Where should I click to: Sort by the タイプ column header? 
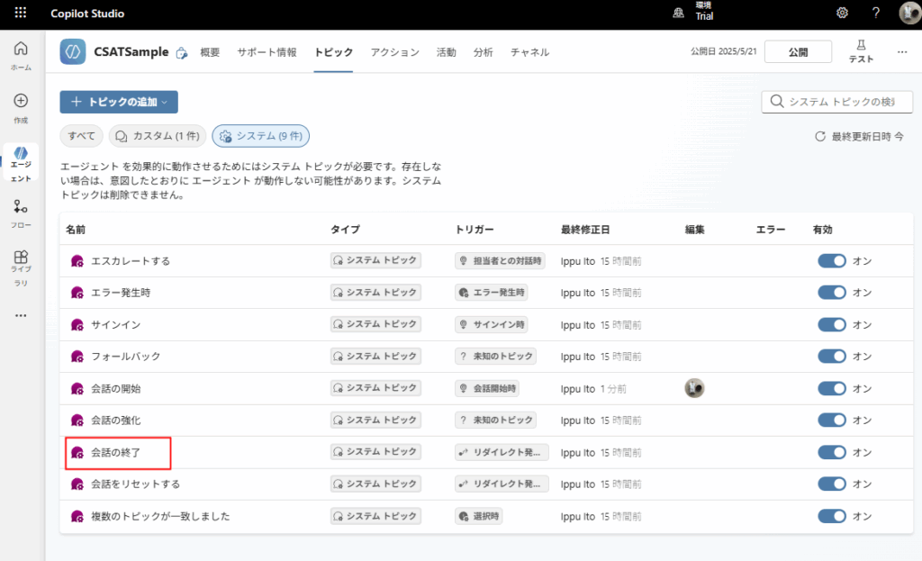click(345, 230)
